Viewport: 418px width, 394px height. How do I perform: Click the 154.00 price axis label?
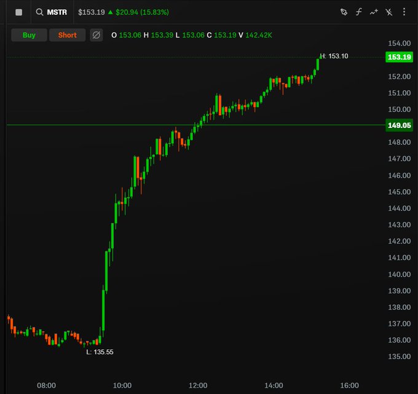[399, 43]
